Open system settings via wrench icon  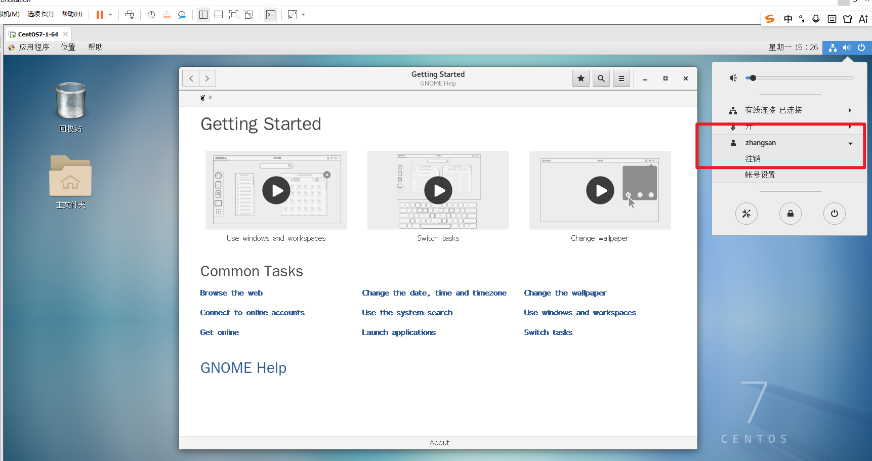pos(746,214)
